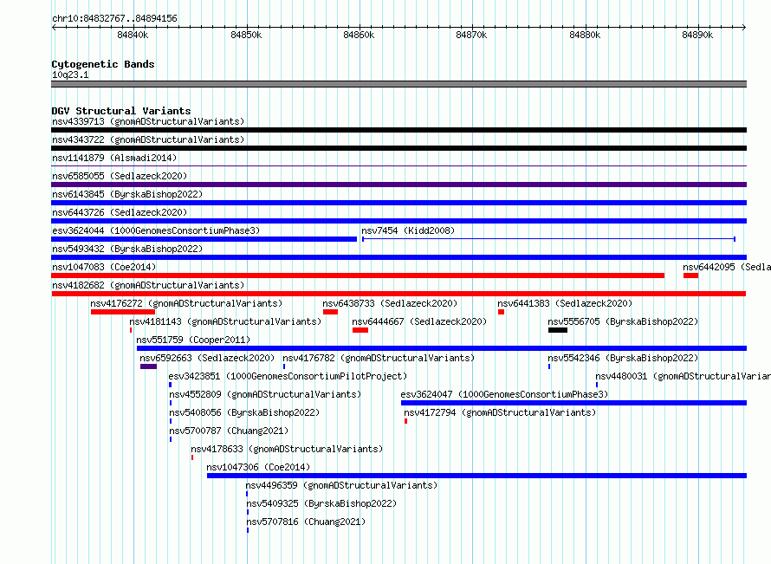Viewport: 771px width, 564px height.
Task: Select the nsv5556705 (ByrskaBishop2022) label
Action: click(x=623, y=321)
